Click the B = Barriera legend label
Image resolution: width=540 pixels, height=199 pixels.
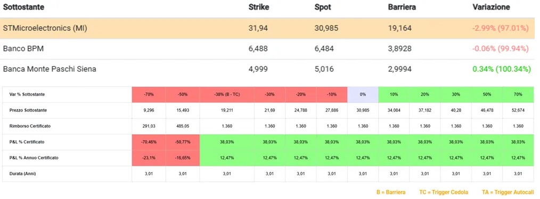(391, 192)
